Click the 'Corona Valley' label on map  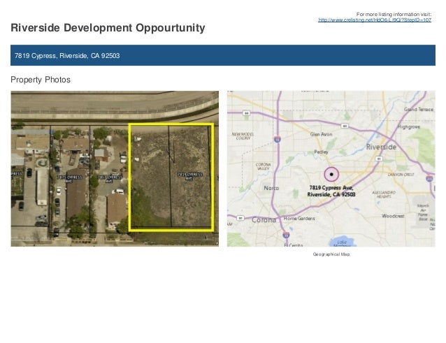(263, 166)
